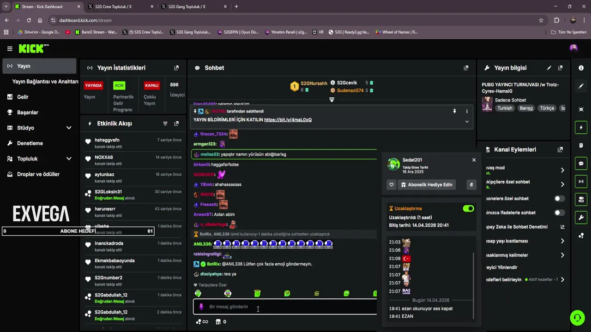Open hedefleri belirleyin arrow
The height and width of the screenshot is (332, 591).
click(562, 279)
